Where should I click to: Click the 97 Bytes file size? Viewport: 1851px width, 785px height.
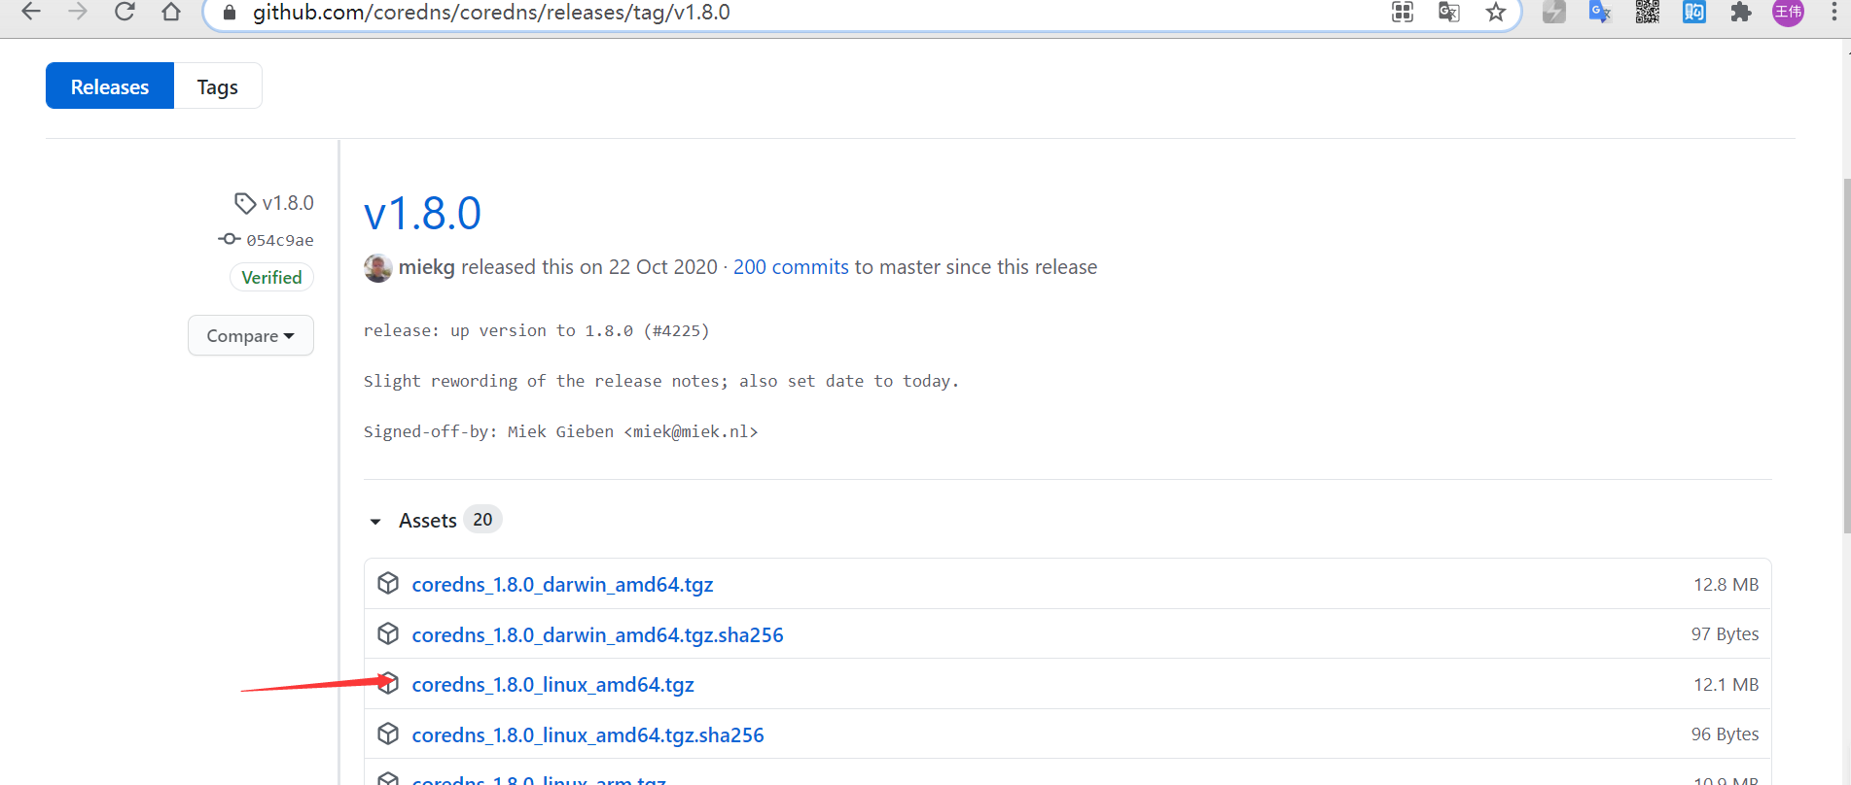pyautogui.click(x=1725, y=633)
